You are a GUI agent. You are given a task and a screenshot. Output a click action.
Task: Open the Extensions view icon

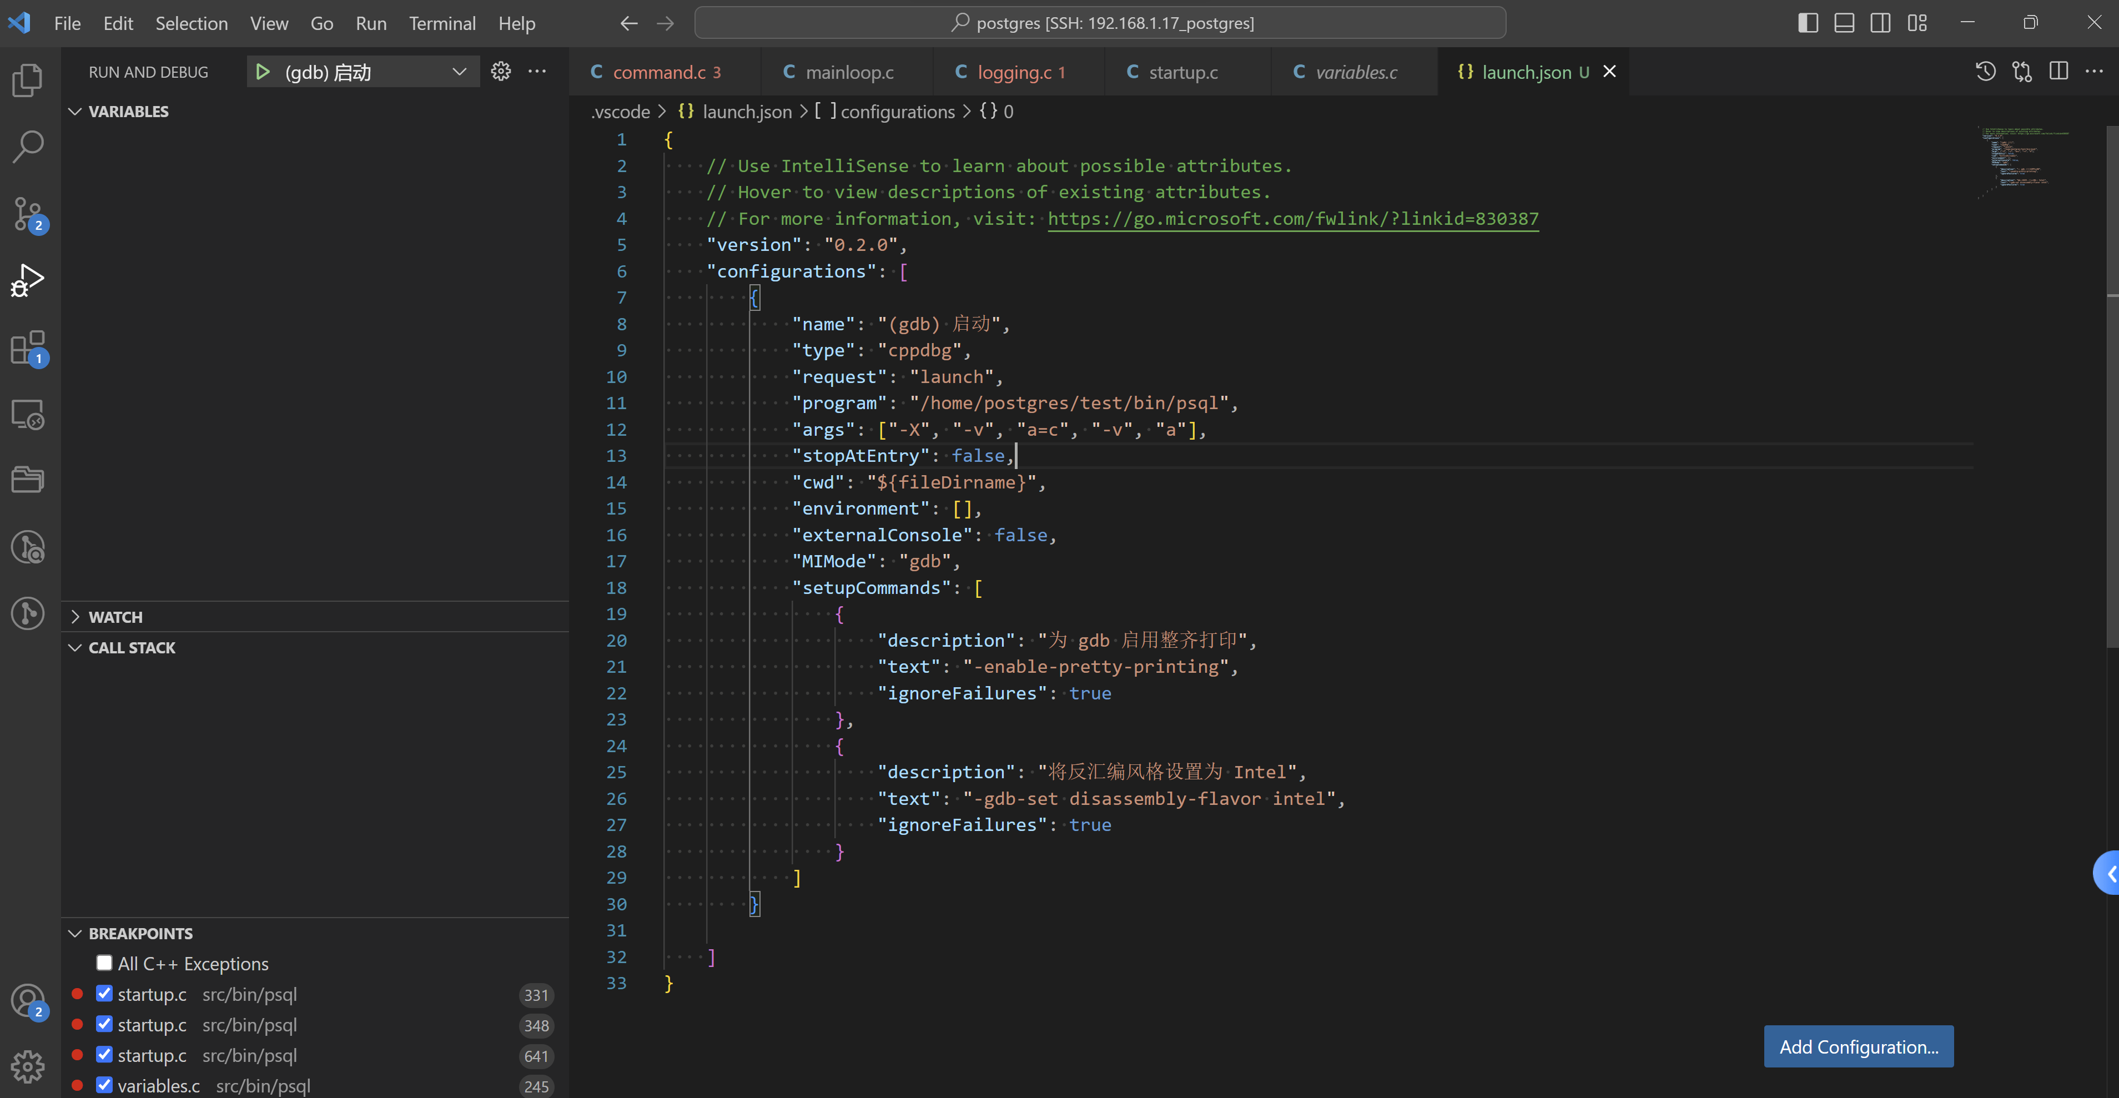tap(28, 348)
